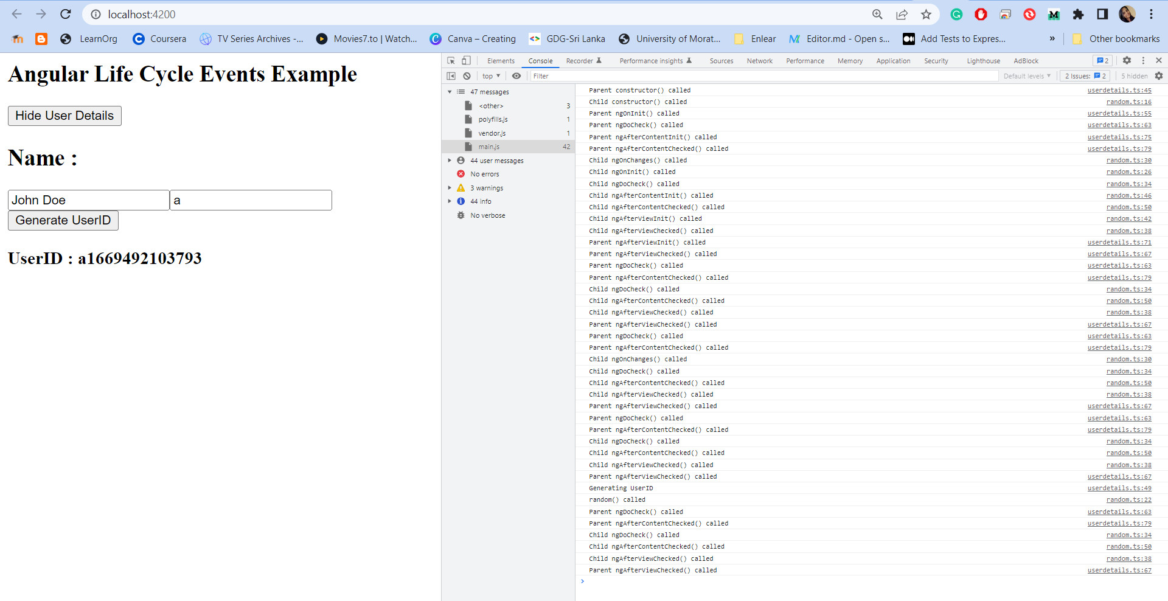Click the browser forward arrow

click(x=41, y=14)
